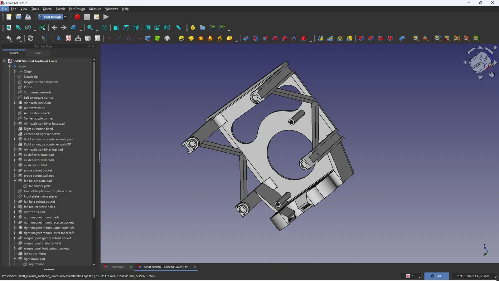This screenshot has width=499, height=281.
Task: Select the Pad tool
Action: click(x=181, y=38)
